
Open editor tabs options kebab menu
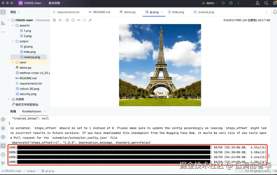click(x=266, y=12)
